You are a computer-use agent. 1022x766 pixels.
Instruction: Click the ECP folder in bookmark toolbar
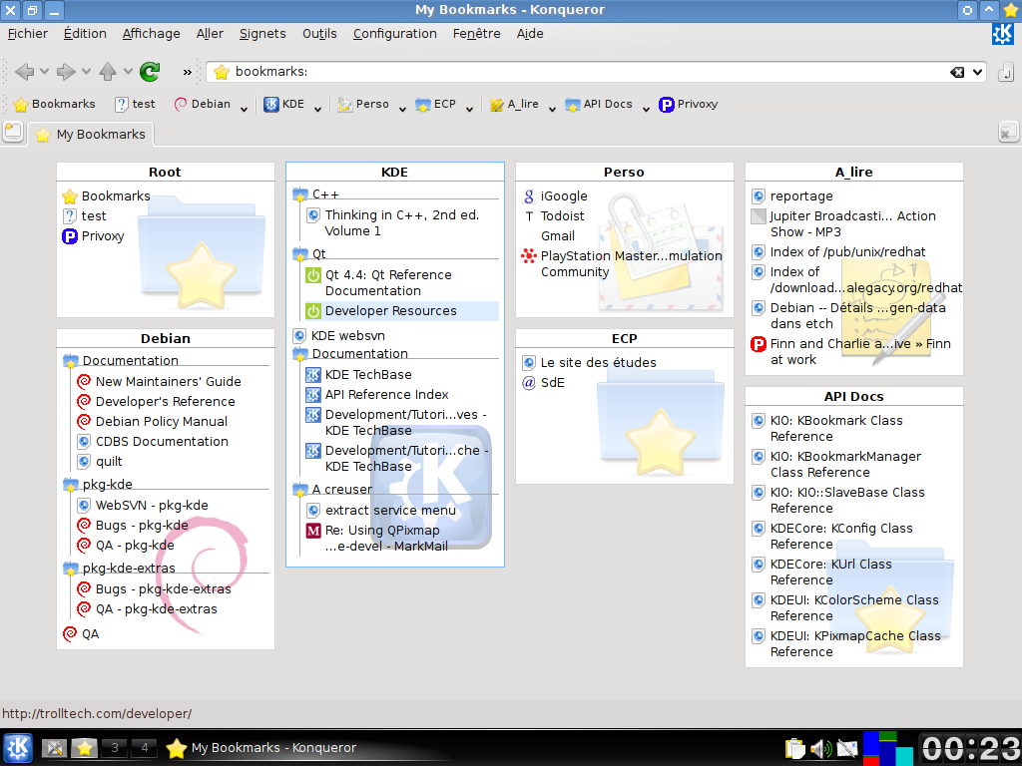[x=437, y=104]
